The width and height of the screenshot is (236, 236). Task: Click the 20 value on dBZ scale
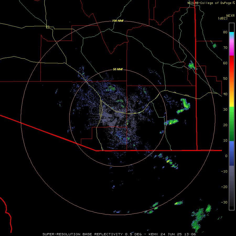pyautogui.click(x=225, y=125)
